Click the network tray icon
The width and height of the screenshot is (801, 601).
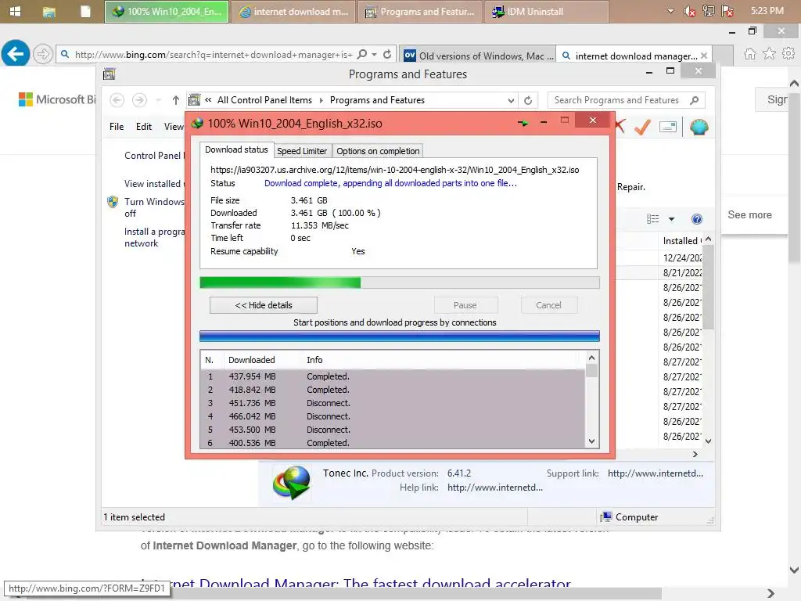point(709,11)
